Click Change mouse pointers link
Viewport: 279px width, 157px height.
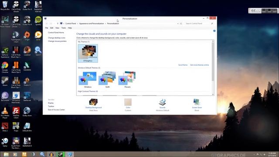point(57,41)
